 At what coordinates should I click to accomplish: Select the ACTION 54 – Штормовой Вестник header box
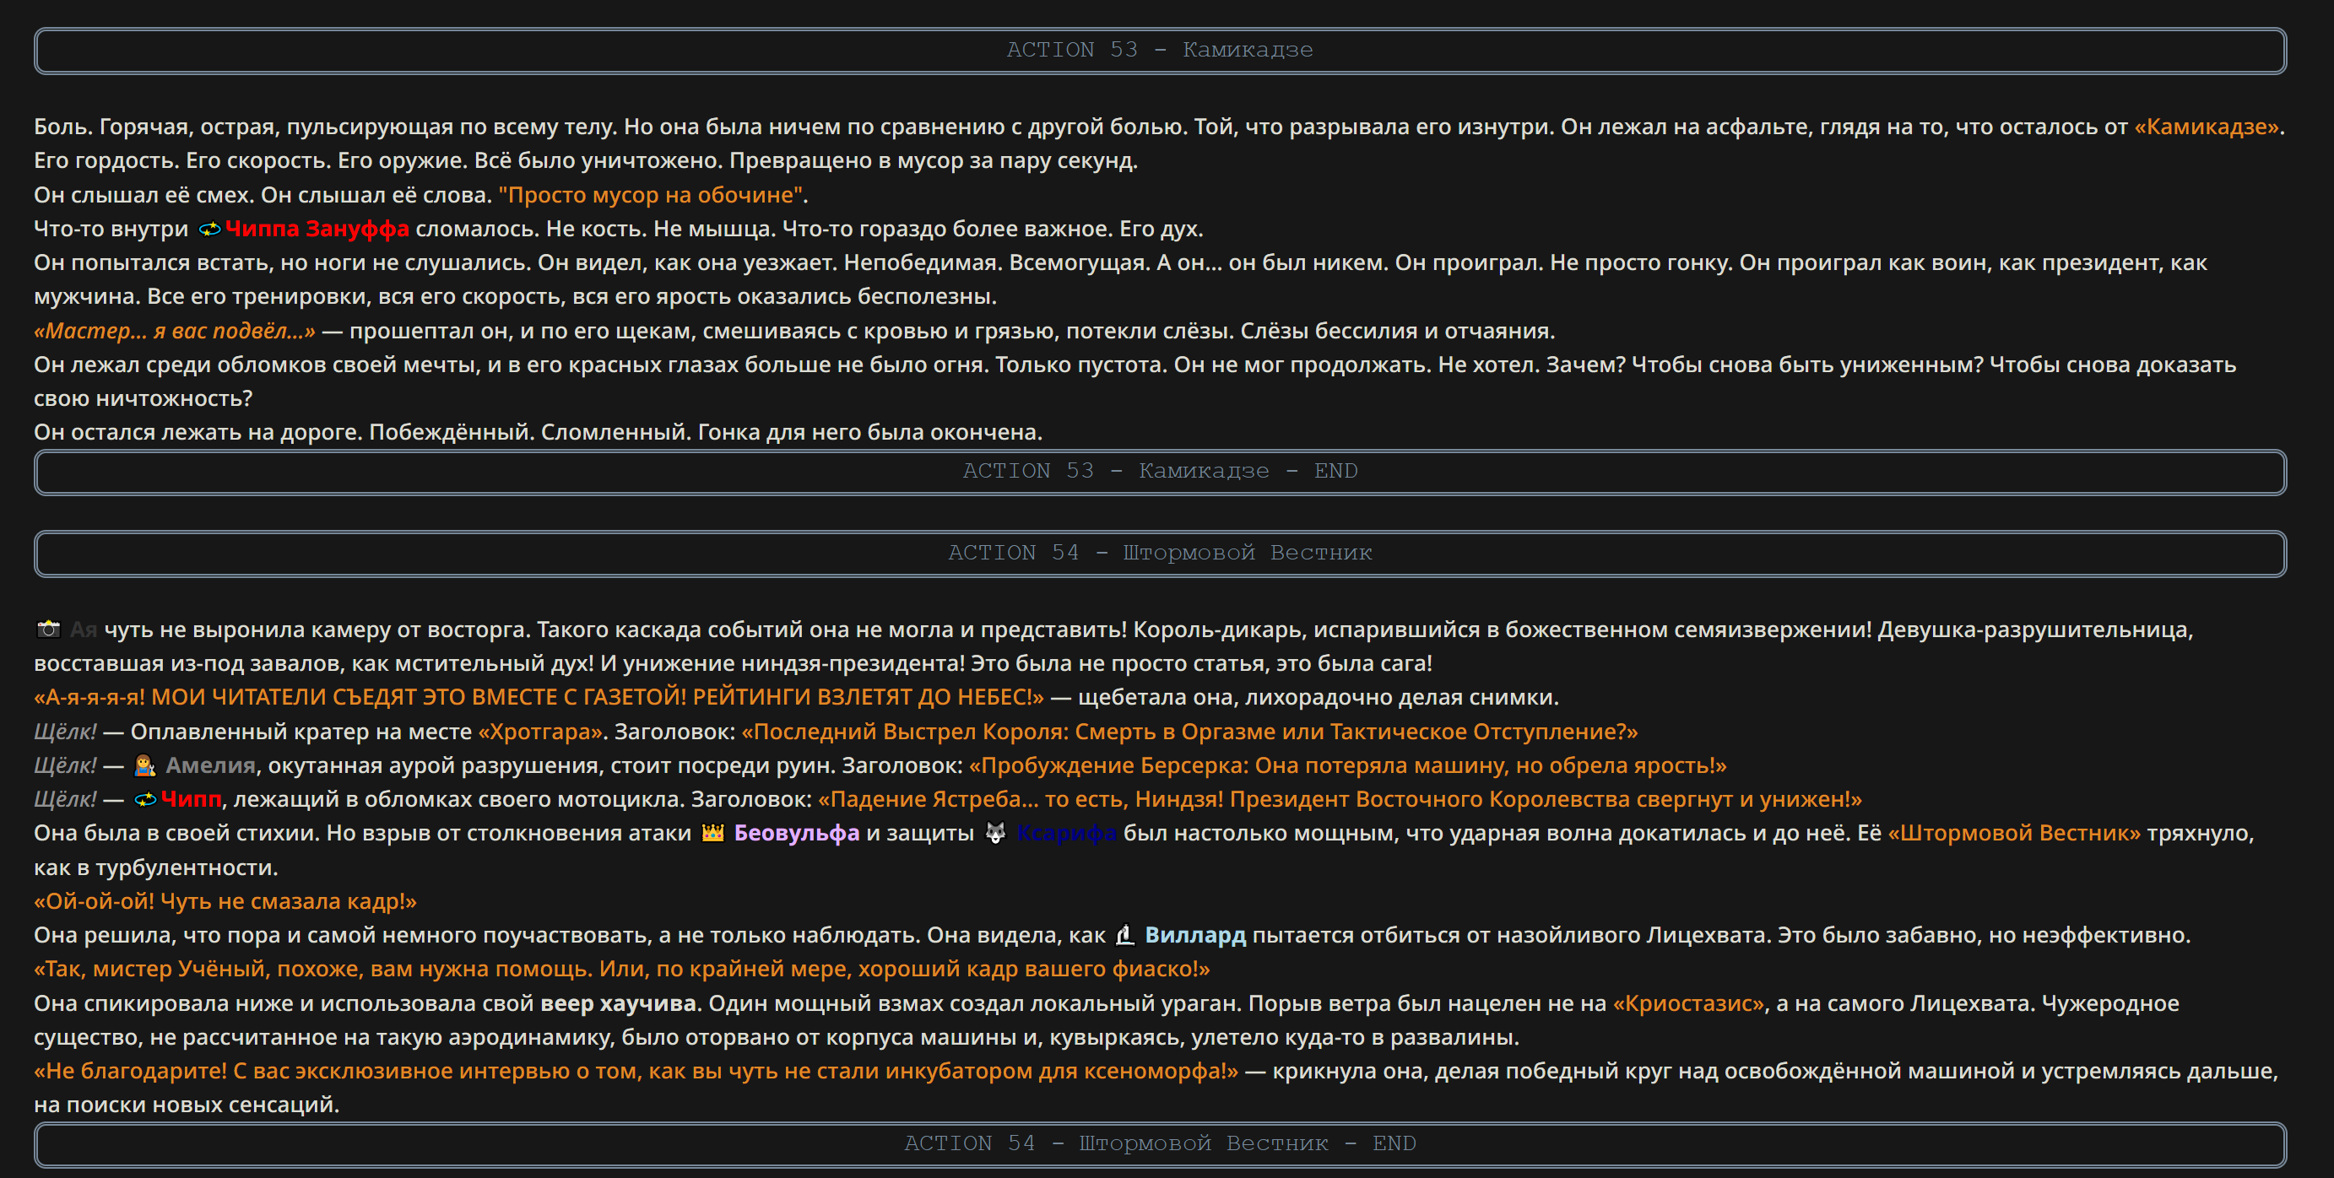1160,554
